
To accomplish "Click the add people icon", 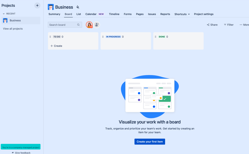I will pyautogui.click(x=97, y=25).
